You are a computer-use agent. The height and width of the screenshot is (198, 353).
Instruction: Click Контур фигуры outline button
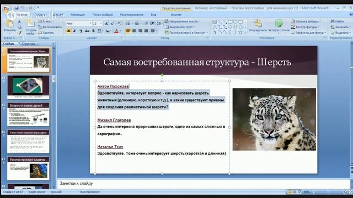click(x=305, y=27)
